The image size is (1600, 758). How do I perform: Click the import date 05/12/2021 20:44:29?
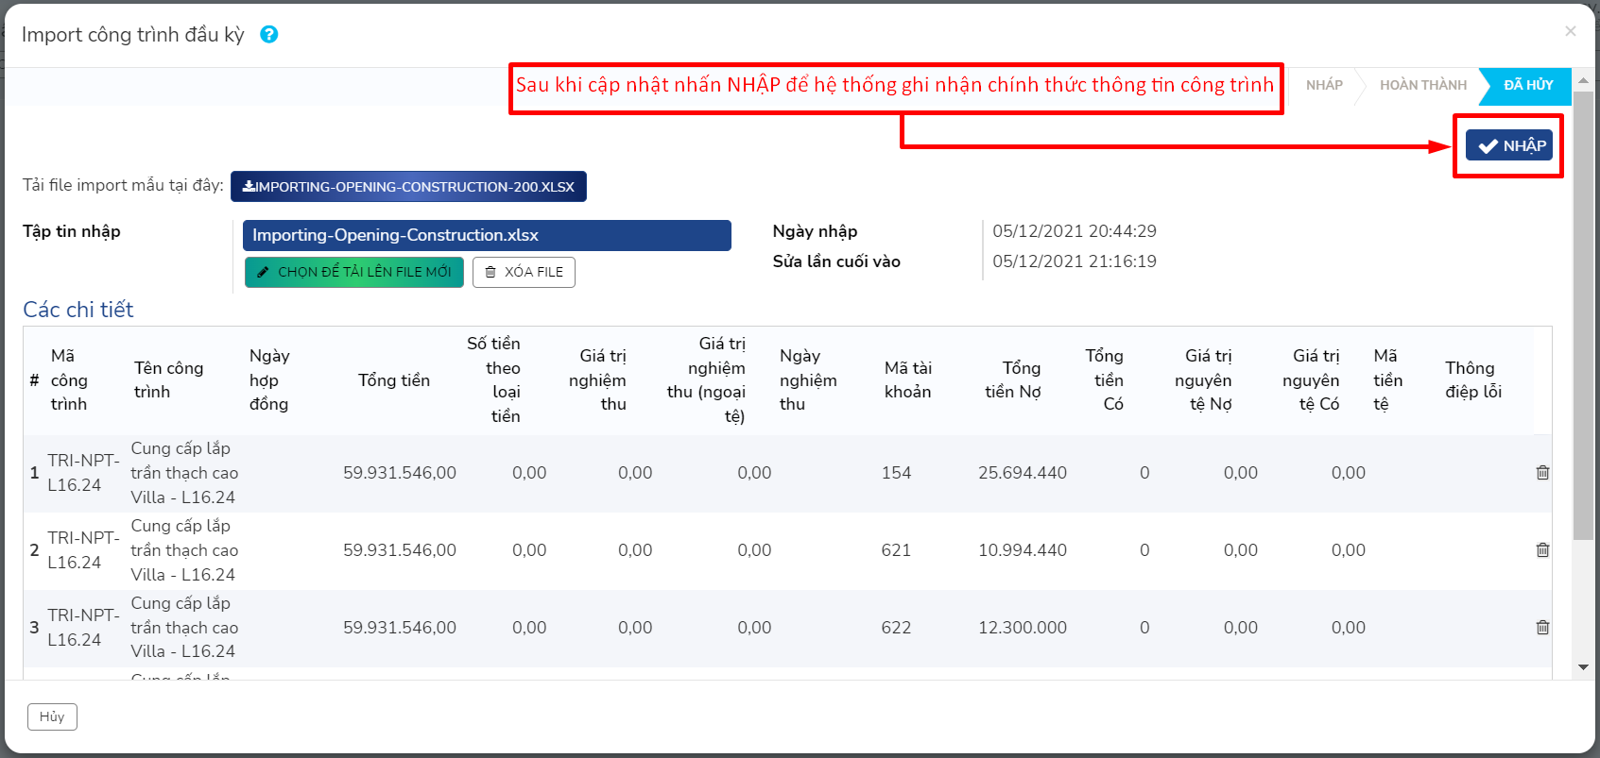(x=1075, y=231)
